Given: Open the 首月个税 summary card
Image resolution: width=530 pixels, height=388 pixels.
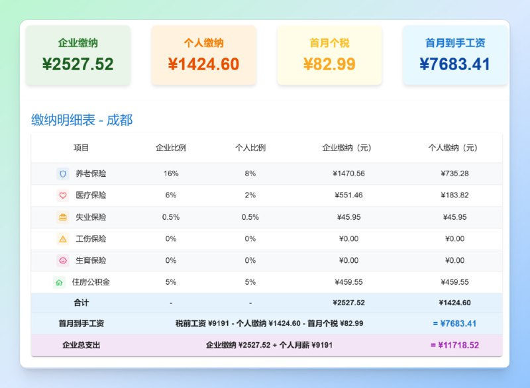Looking at the screenshot, I should 330,55.
